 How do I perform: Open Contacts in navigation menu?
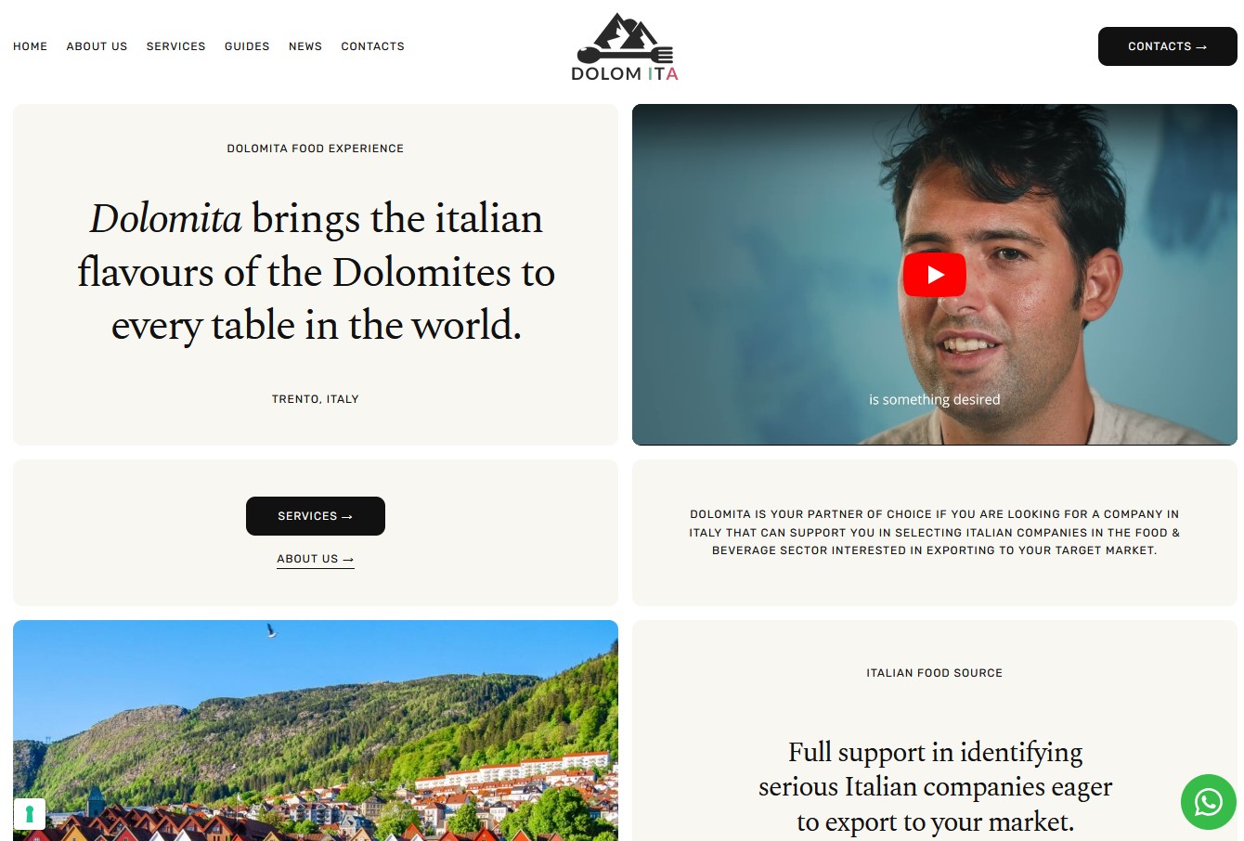pyautogui.click(x=373, y=46)
